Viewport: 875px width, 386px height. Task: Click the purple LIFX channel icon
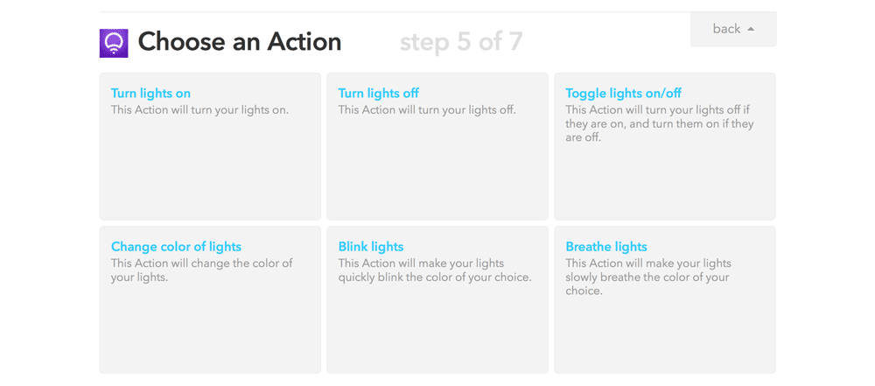click(114, 43)
